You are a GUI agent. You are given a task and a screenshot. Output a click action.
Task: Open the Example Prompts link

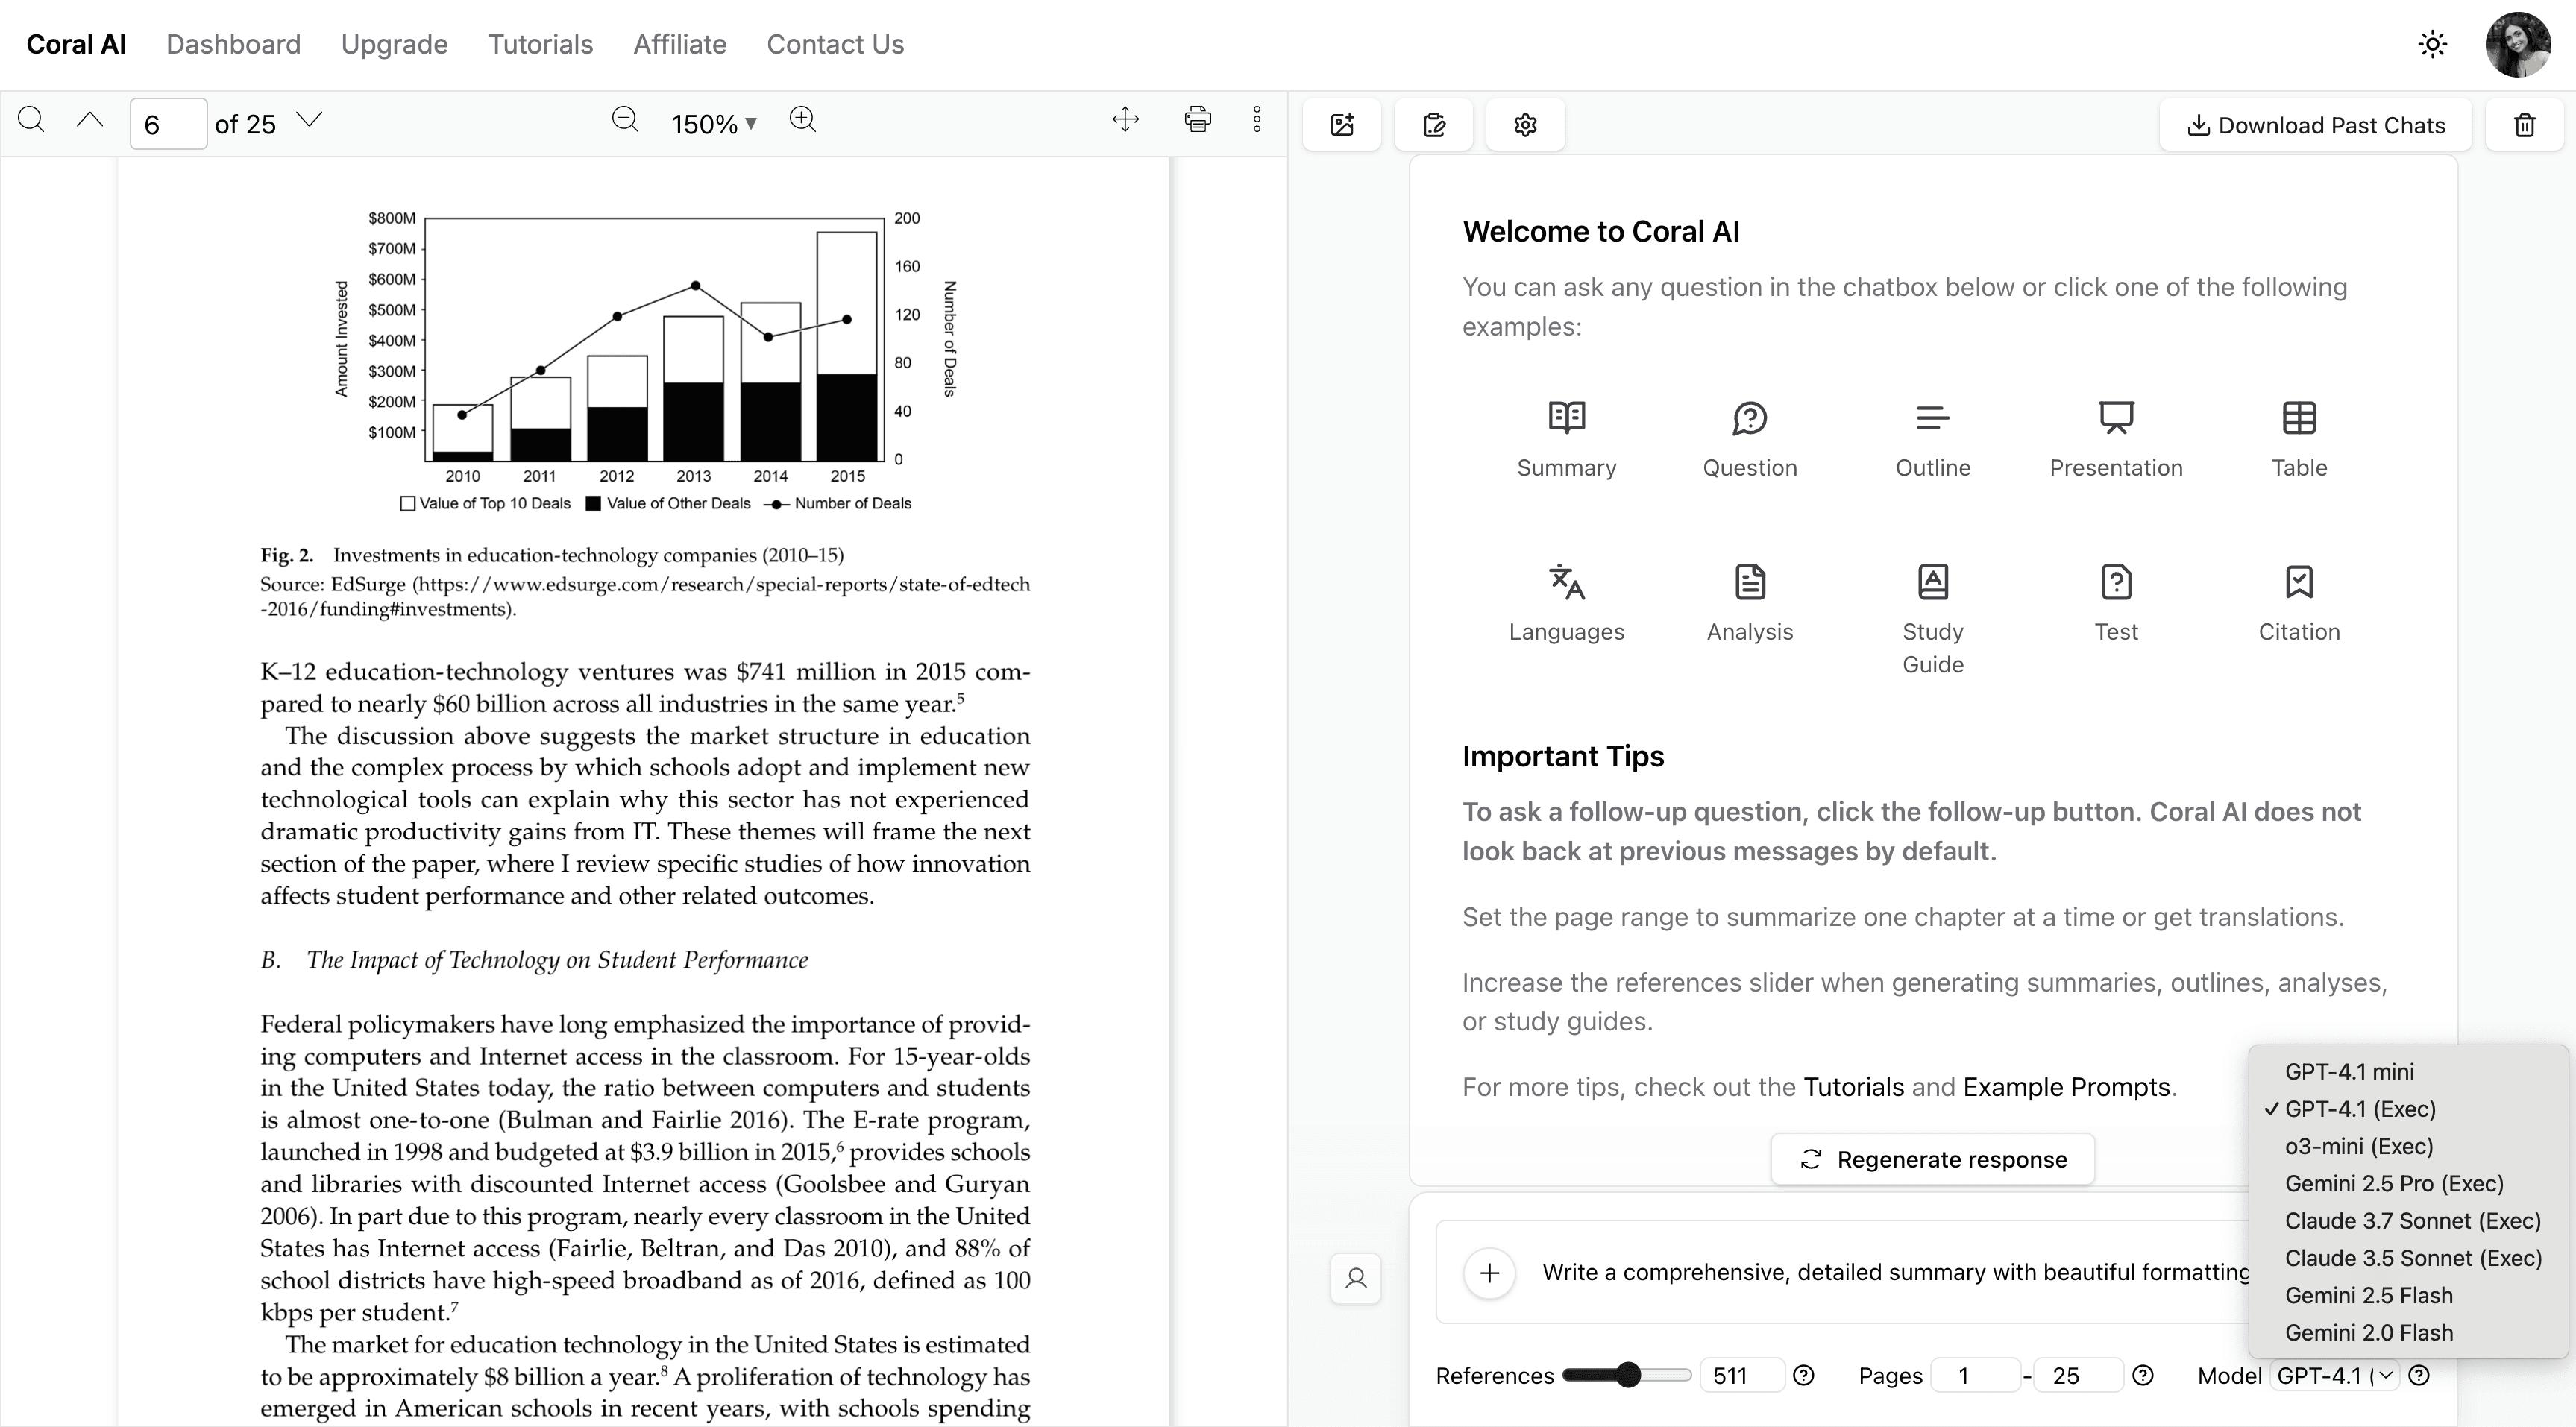pos(2066,1087)
